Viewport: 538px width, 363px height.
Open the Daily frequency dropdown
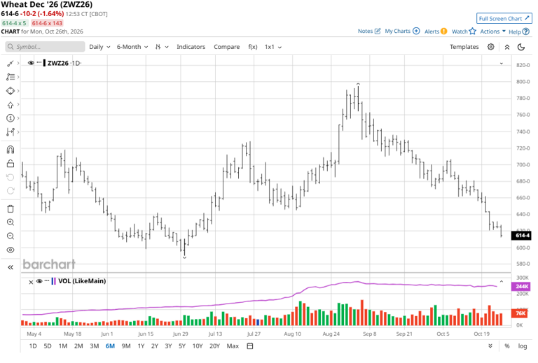(x=99, y=47)
